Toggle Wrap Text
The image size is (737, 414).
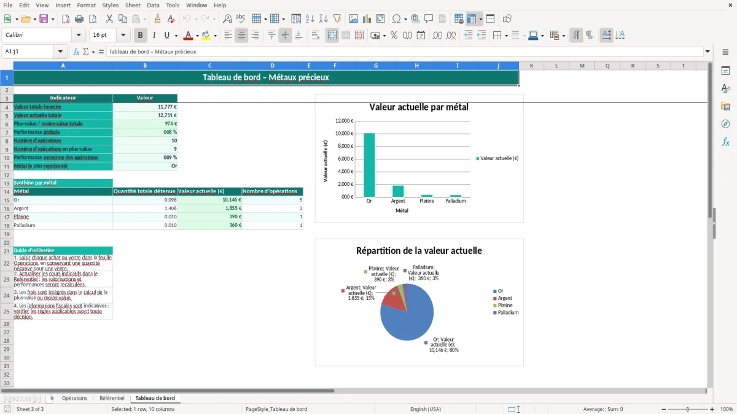(316, 36)
